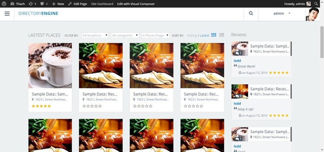Screen dimensions: 324x152
Task: Open the All locations filter dropdown
Action: (95, 35)
